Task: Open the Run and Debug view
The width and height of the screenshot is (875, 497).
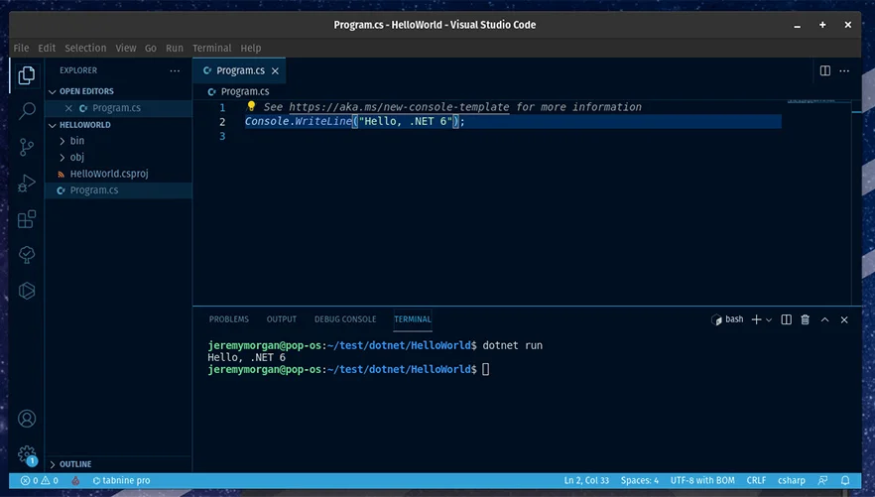Action: pos(28,184)
